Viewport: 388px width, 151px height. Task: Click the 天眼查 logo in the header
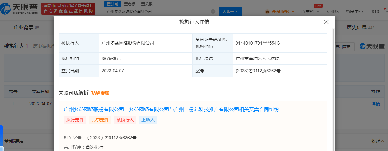pyautogui.click(x=19, y=8)
